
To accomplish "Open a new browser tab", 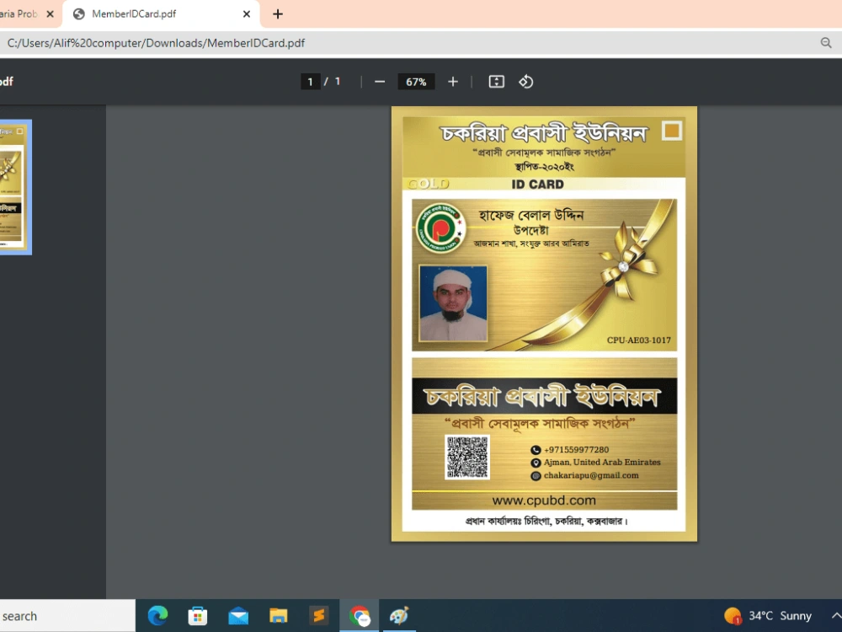I will (278, 14).
